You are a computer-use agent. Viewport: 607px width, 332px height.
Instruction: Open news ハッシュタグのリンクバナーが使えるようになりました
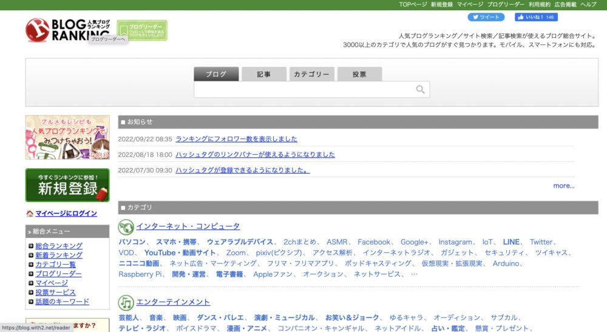pos(255,154)
